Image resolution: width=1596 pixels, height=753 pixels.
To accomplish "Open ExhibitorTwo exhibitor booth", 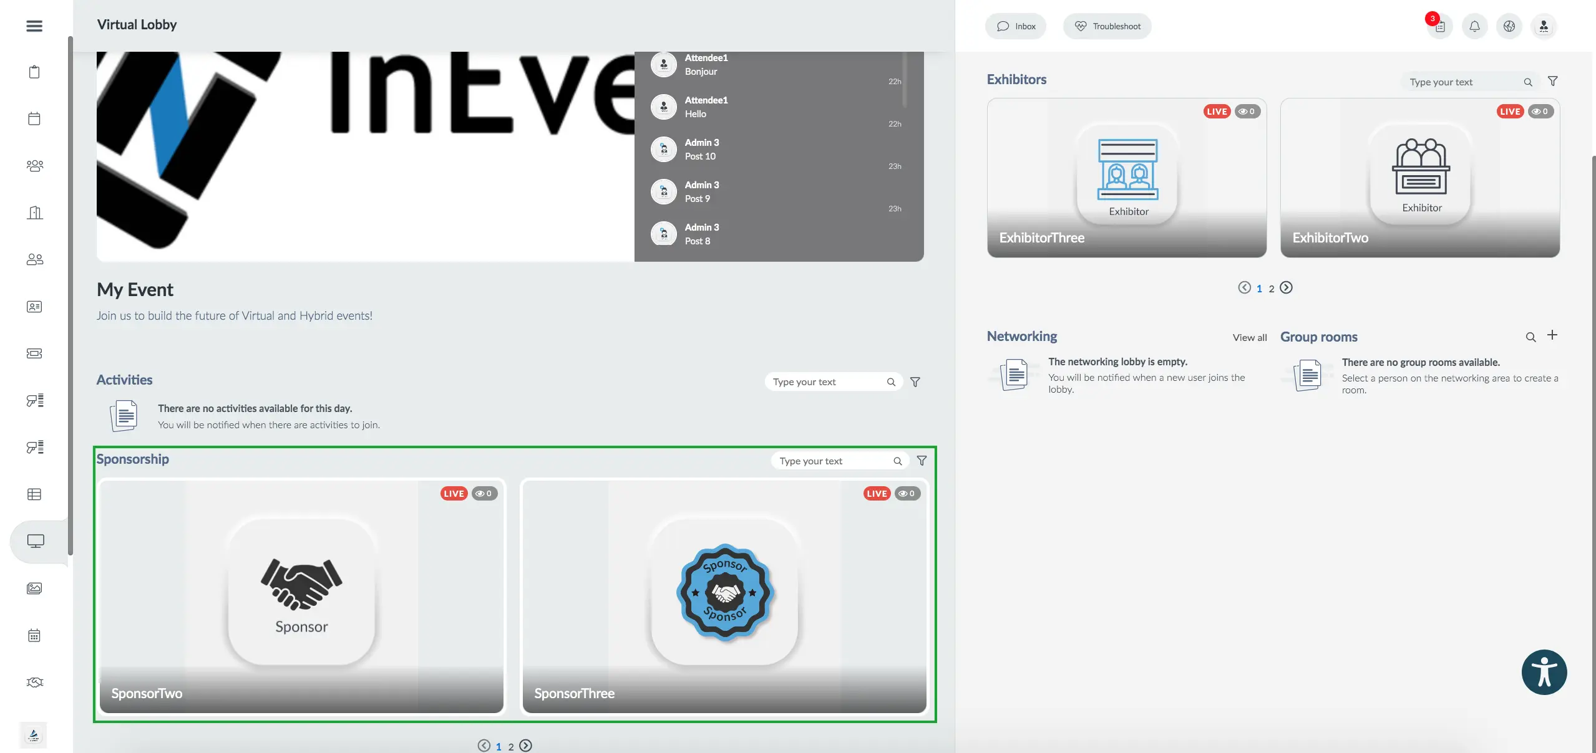I will 1420,177.
